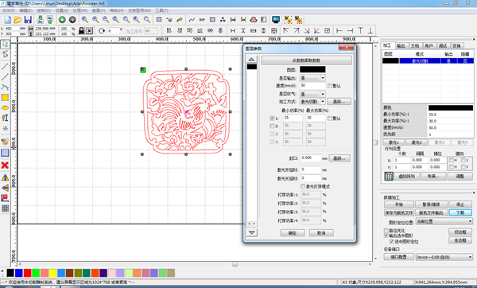This screenshot has width=477, height=288.
Task: Click 从参数库取参数 button
Action: (x=306, y=60)
